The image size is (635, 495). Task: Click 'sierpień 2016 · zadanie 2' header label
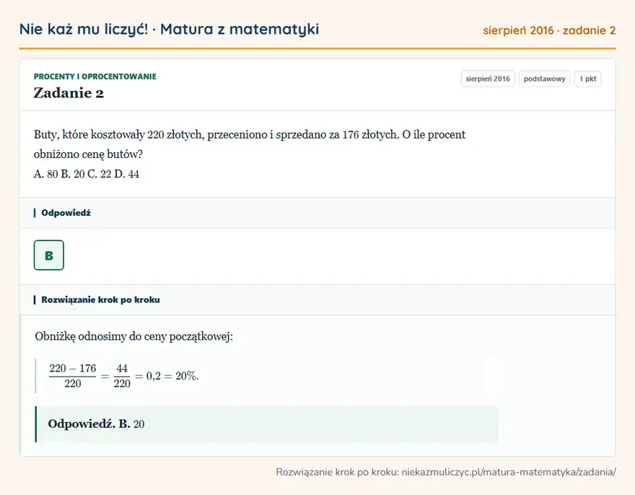point(549,30)
